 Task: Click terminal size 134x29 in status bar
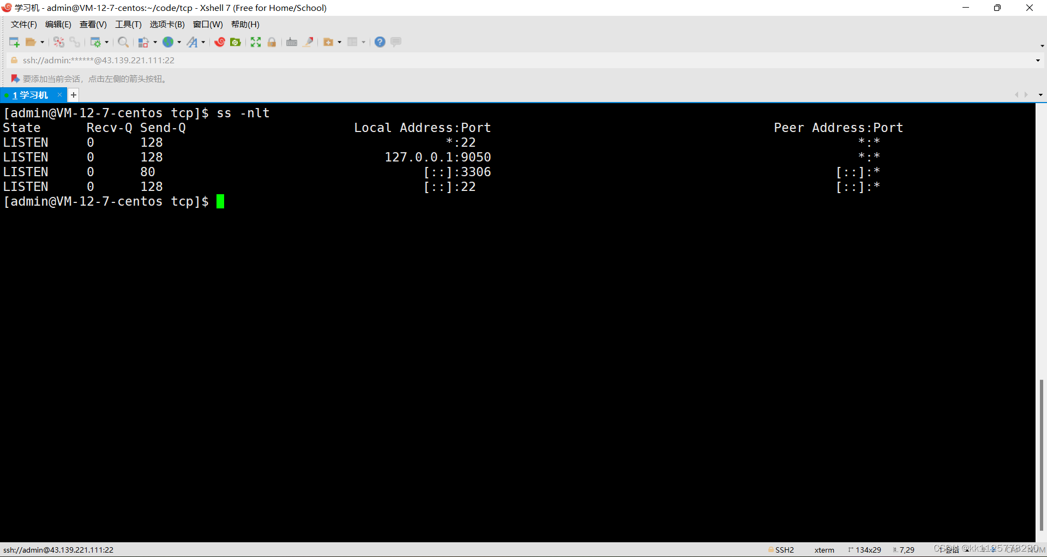(x=868, y=550)
